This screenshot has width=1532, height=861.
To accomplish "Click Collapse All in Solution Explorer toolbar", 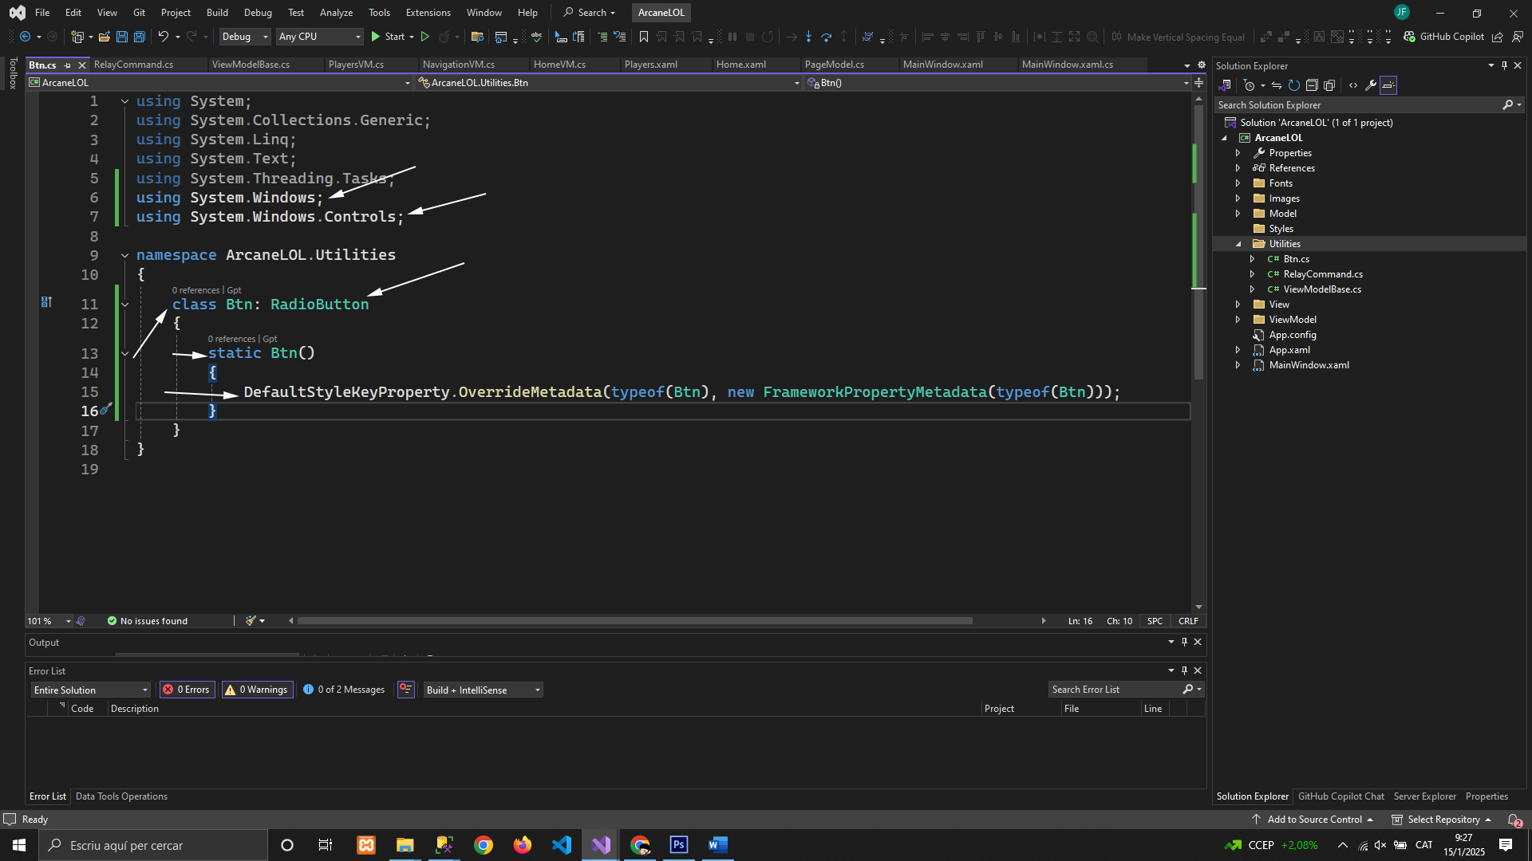I will point(1312,85).
